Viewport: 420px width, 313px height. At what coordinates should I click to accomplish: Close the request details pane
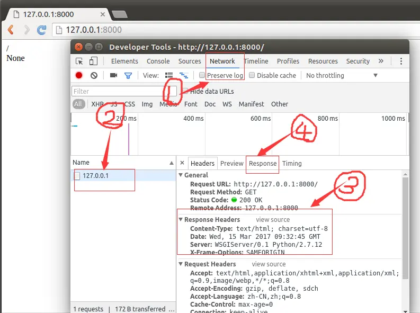[x=182, y=163]
